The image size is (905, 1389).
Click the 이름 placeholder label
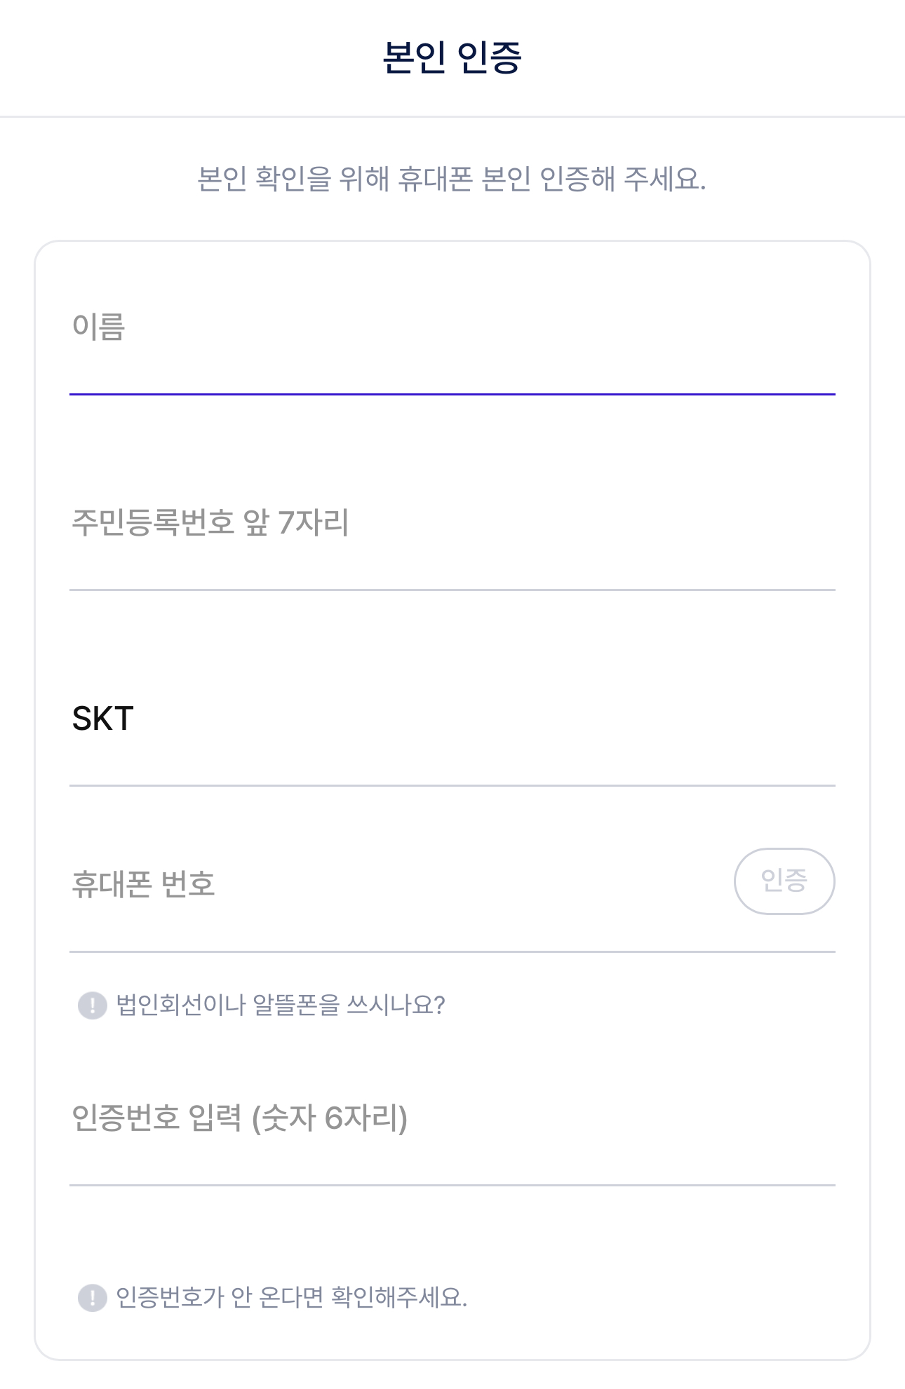(x=99, y=327)
